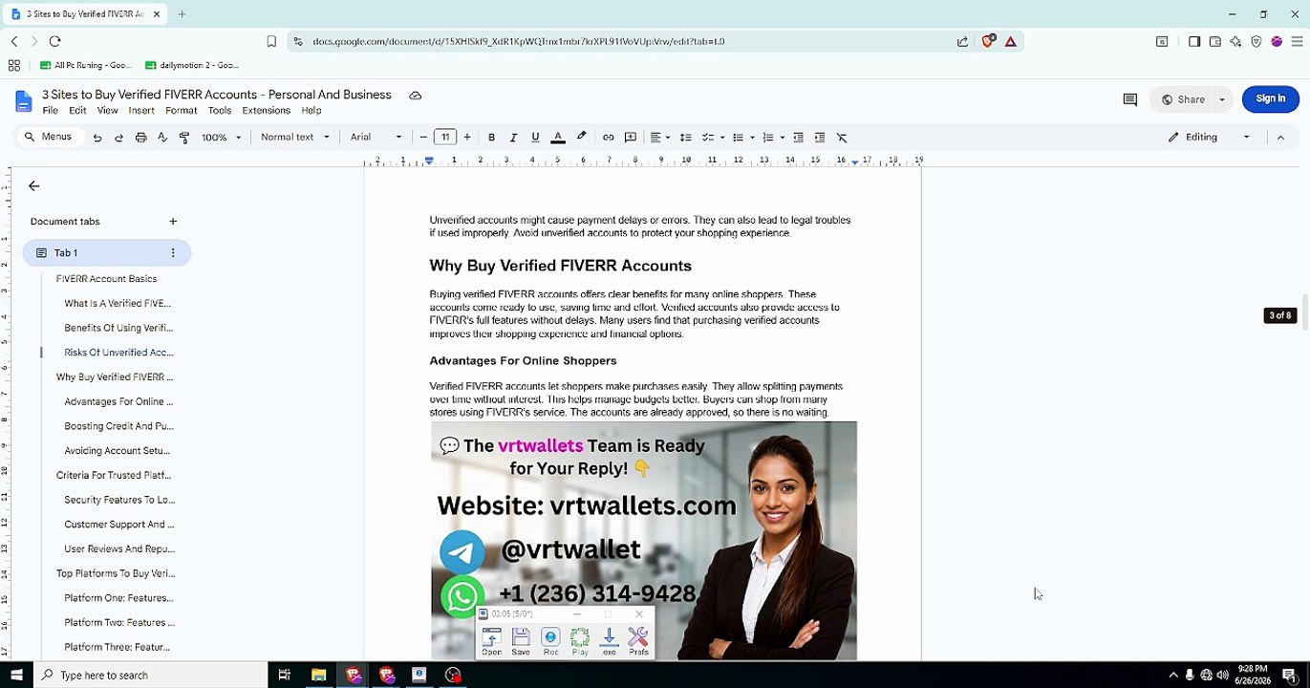Image resolution: width=1310 pixels, height=688 pixels.
Task: Open the File menu
Action: tap(51, 111)
